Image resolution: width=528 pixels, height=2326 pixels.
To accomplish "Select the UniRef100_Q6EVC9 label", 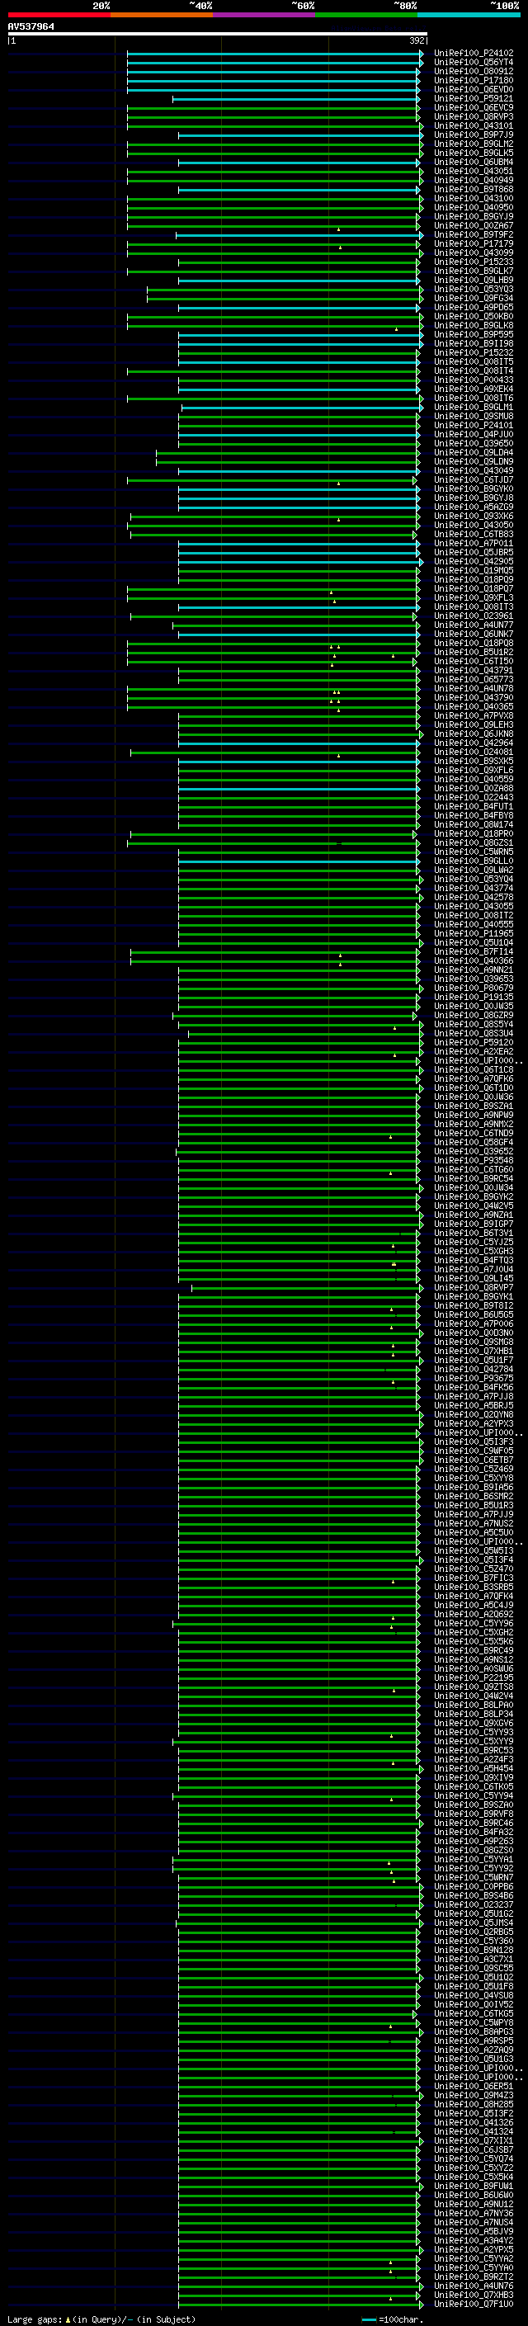I will coord(473,107).
